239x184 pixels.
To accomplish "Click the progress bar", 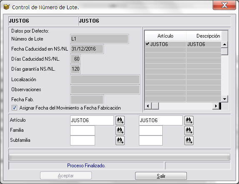I will click(119, 157).
